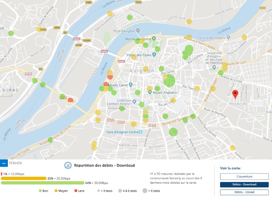Show the Débits - Upload map

coord(244,192)
